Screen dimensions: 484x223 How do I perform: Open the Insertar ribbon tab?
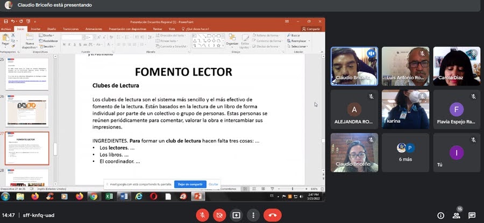[x=35, y=29]
